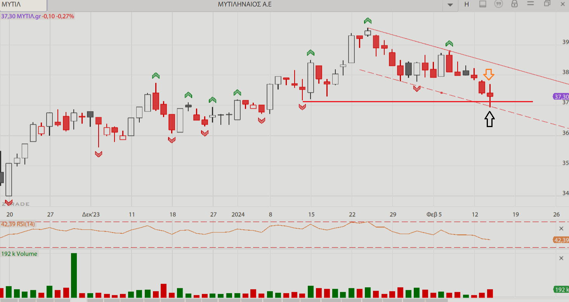The image size is (569, 302).
Task: Select the 192 k Volume indicator label
Action: pyautogui.click(x=19, y=254)
